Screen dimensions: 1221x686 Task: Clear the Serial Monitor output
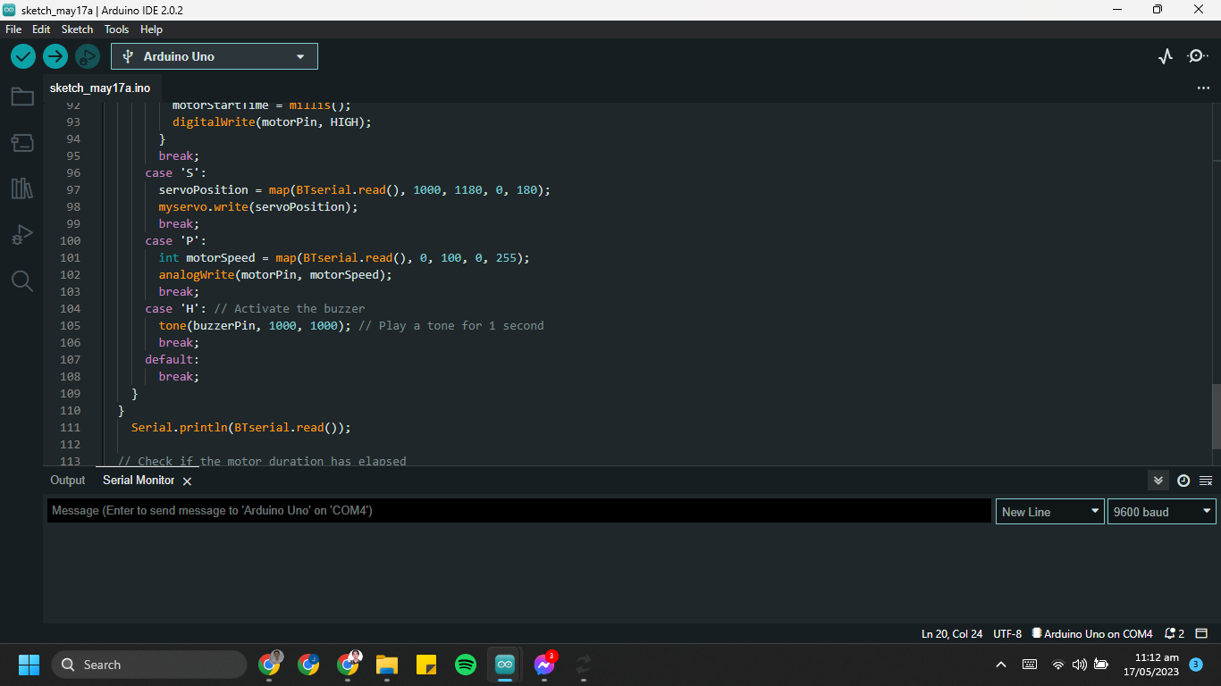click(x=1205, y=481)
